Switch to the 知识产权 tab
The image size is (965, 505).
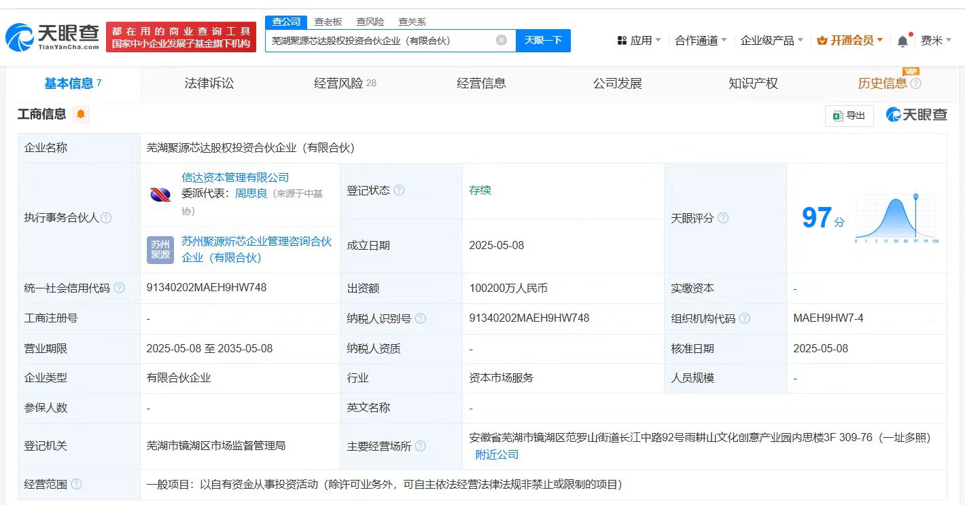click(753, 83)
